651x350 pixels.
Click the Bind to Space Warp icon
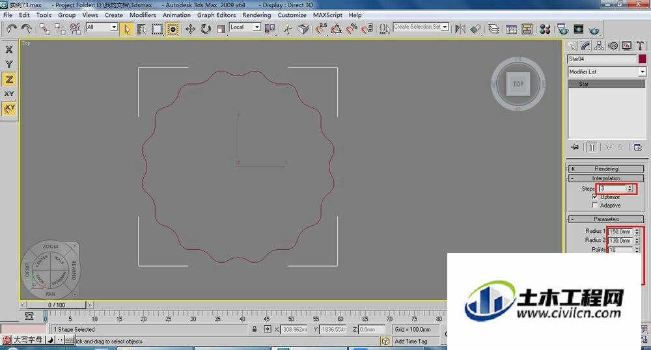pyautogui.click(x=75, y=29)
